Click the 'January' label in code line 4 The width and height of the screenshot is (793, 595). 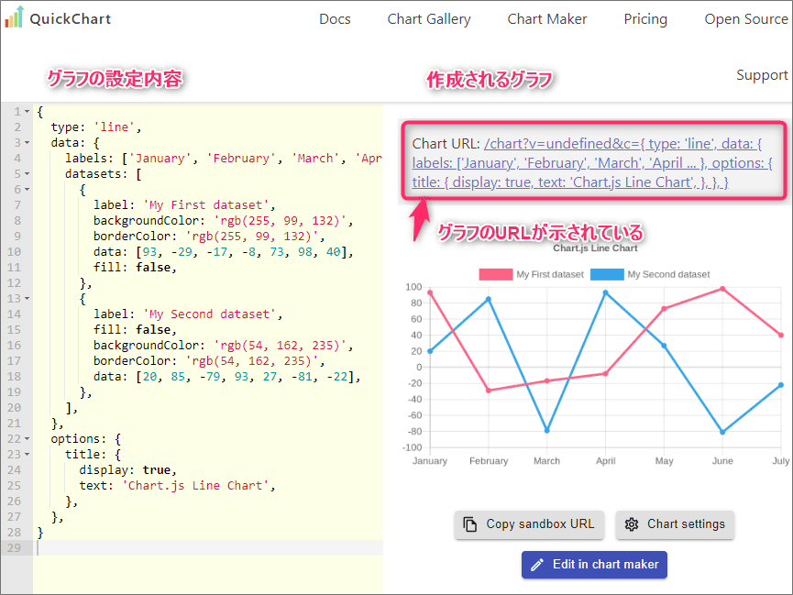click(x=160, y=159)
